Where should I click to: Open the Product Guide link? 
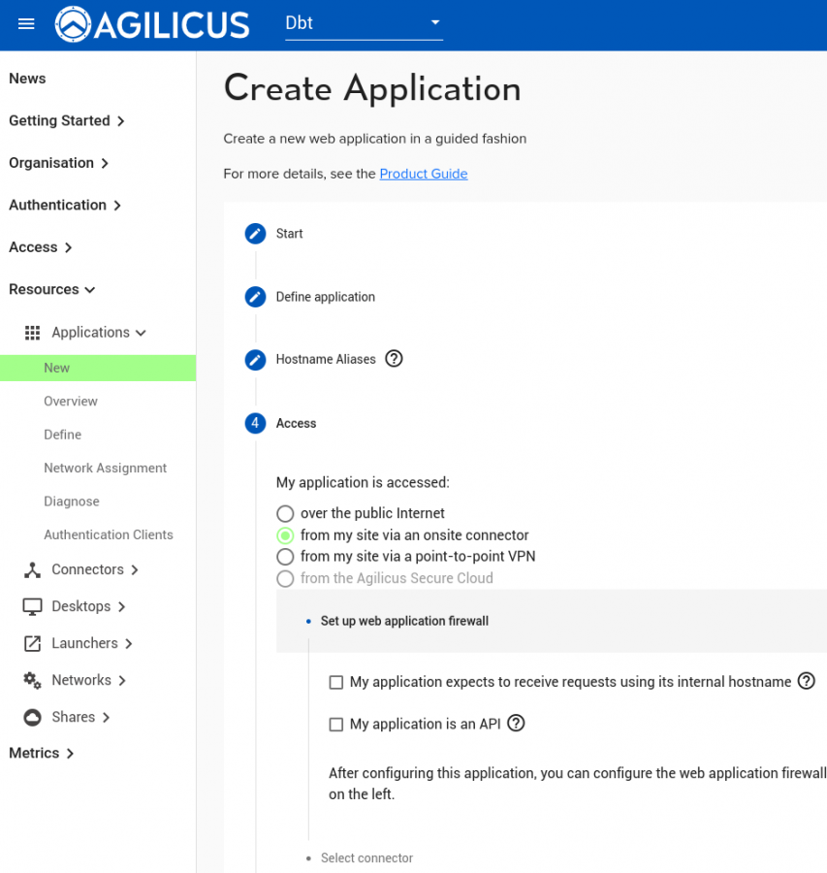point(423,174)
